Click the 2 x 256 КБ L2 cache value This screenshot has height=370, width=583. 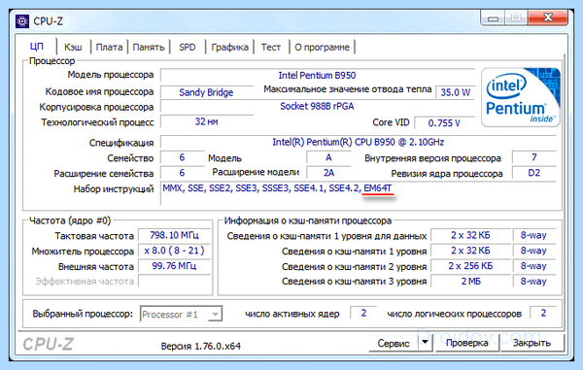[x=470, y=266]
